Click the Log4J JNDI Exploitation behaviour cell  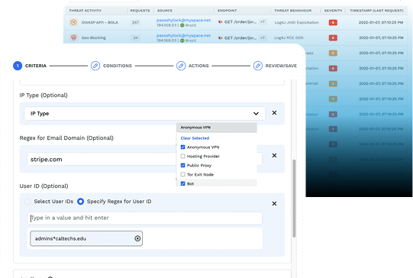click(x=296, y=22)
